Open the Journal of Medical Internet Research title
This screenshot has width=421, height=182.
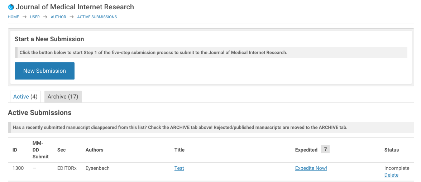click(75, 7)
